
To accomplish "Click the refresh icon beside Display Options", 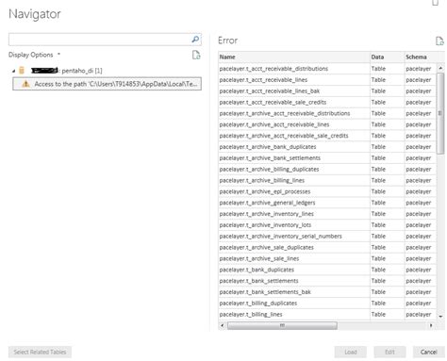I will point(196,55).
